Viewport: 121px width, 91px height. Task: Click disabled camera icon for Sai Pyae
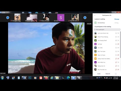[x=118, y=44]
